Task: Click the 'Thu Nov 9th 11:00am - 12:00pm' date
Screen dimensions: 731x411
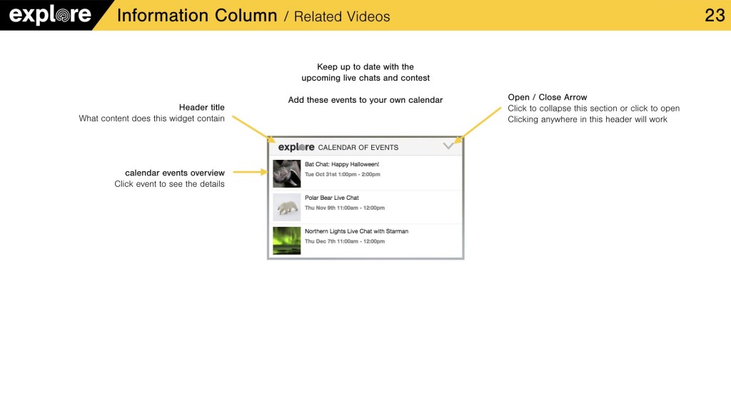Action: coord(345,208)
